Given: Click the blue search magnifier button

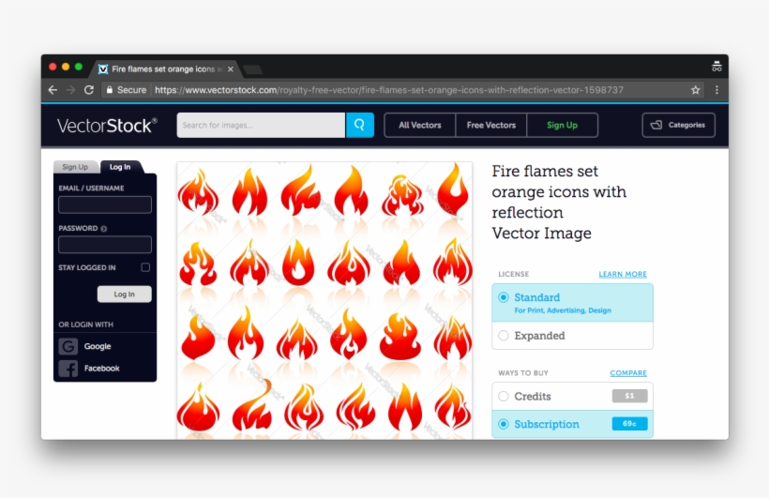Looking at the screenshot, I should click(360, 125).
